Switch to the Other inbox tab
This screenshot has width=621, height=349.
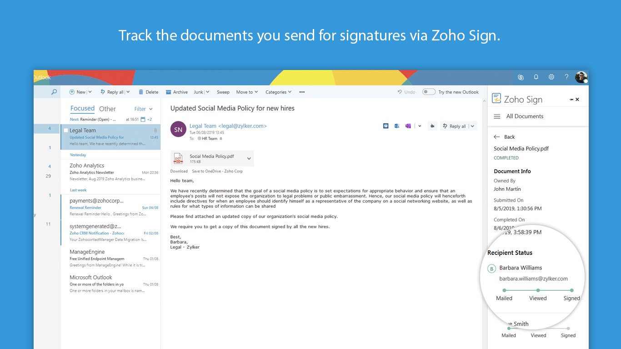107,109
